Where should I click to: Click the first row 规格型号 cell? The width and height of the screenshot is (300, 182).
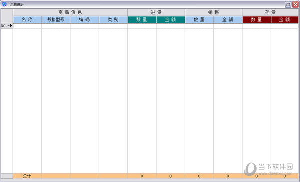click(56, 26)
